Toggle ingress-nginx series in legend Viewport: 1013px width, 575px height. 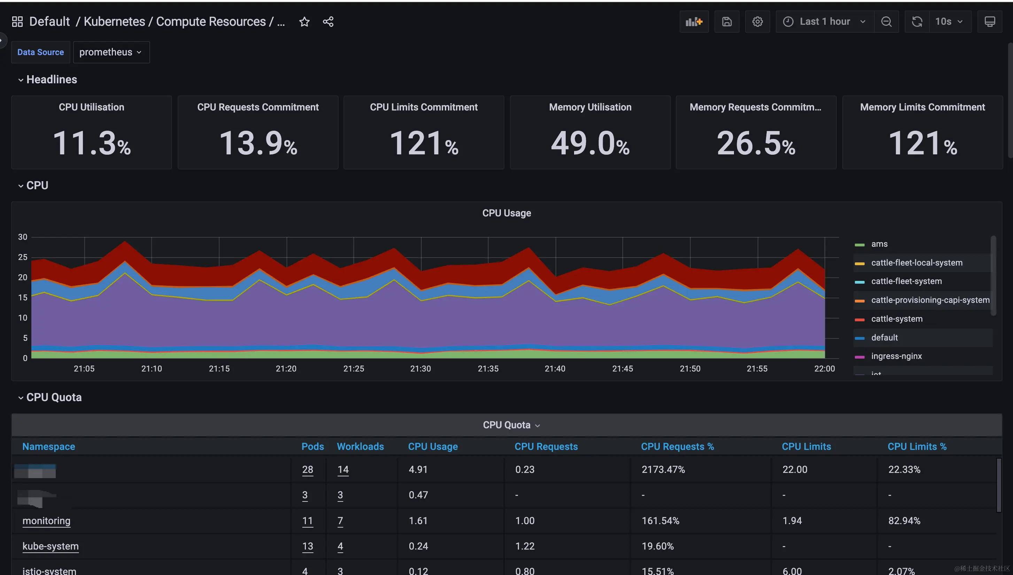896,356
